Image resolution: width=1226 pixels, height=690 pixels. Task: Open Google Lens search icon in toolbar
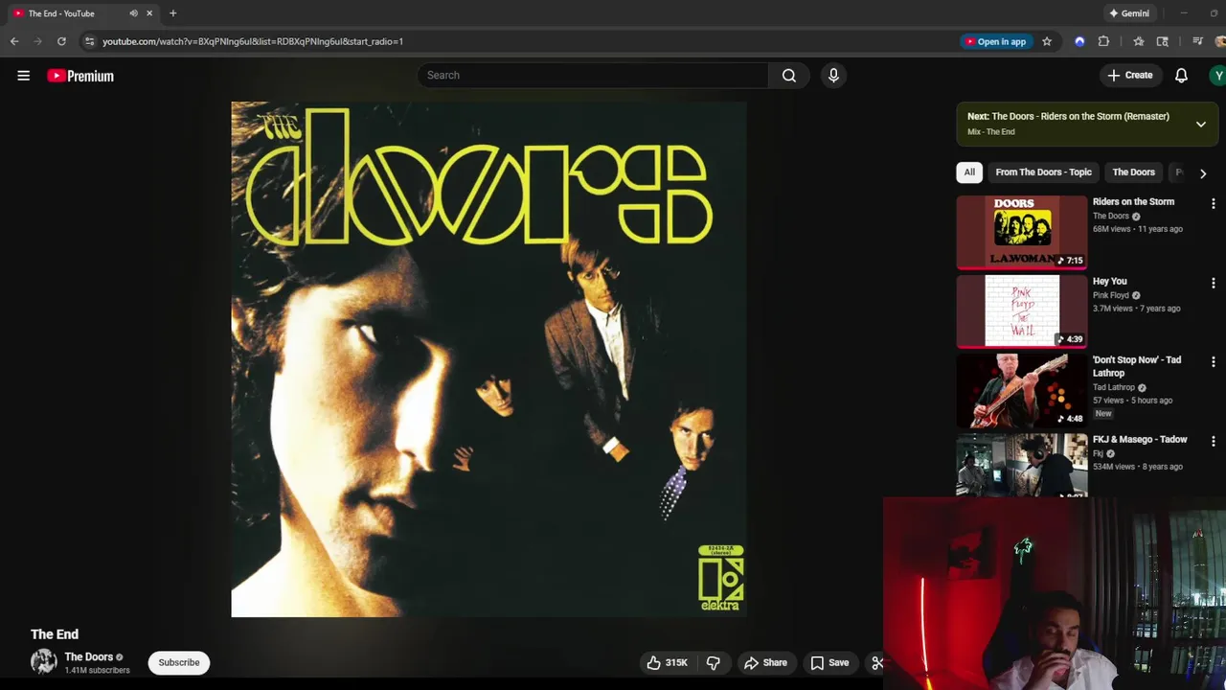tap(1163, 41)
